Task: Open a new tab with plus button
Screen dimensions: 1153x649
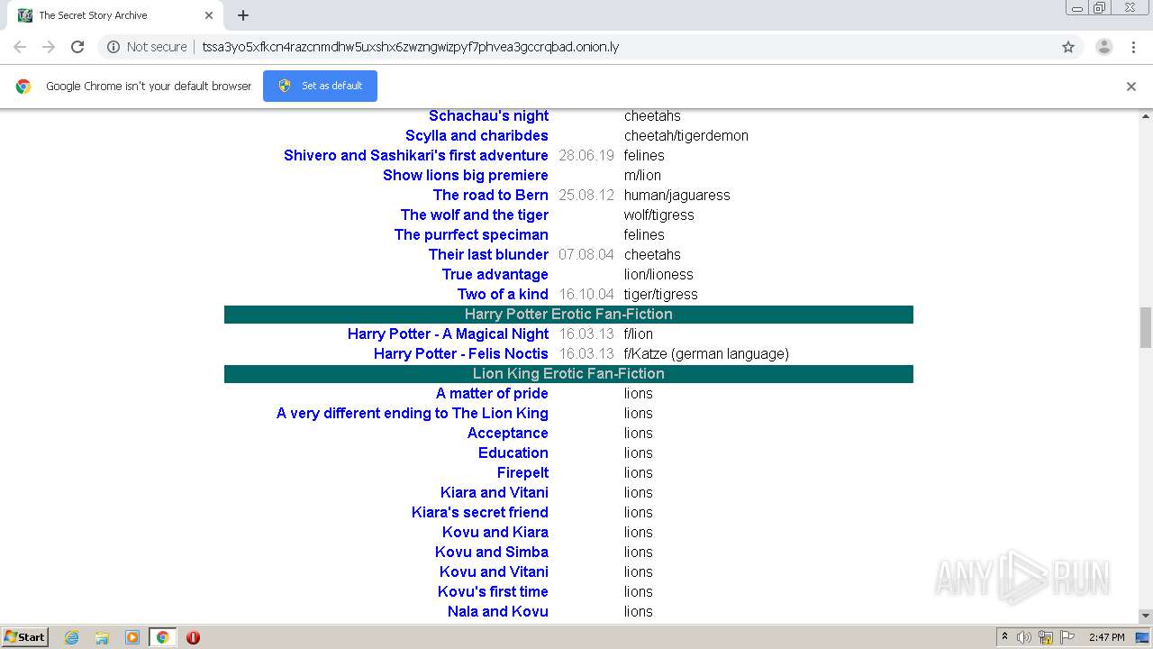Action: [243, 15]
